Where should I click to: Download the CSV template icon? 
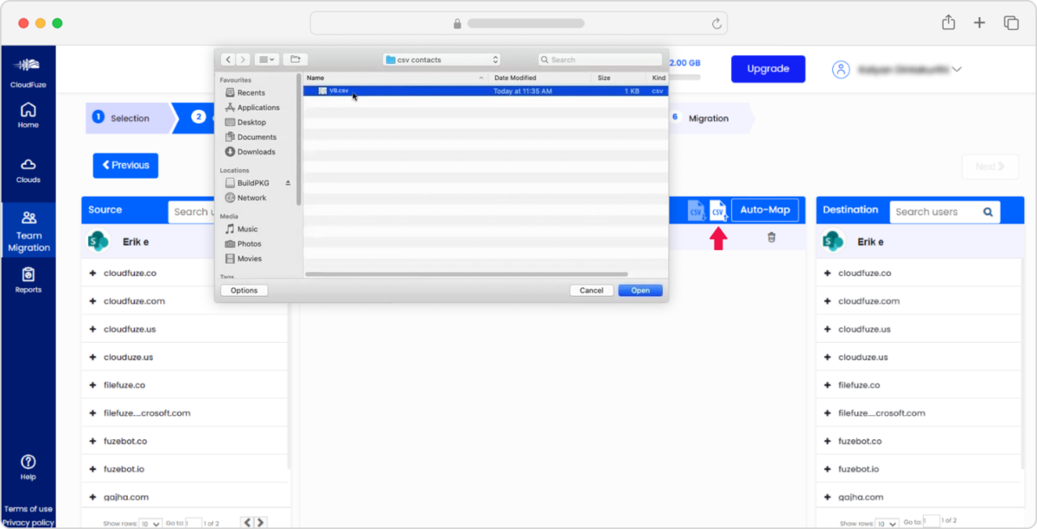[695, 210]
